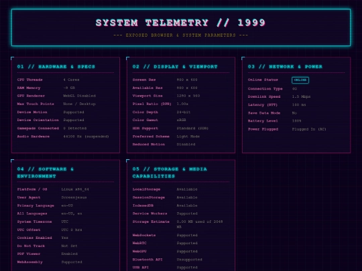This screenshot has height=271, width=362.
Task: Click the 'Primary Language' label
Action: pos(36,205)
